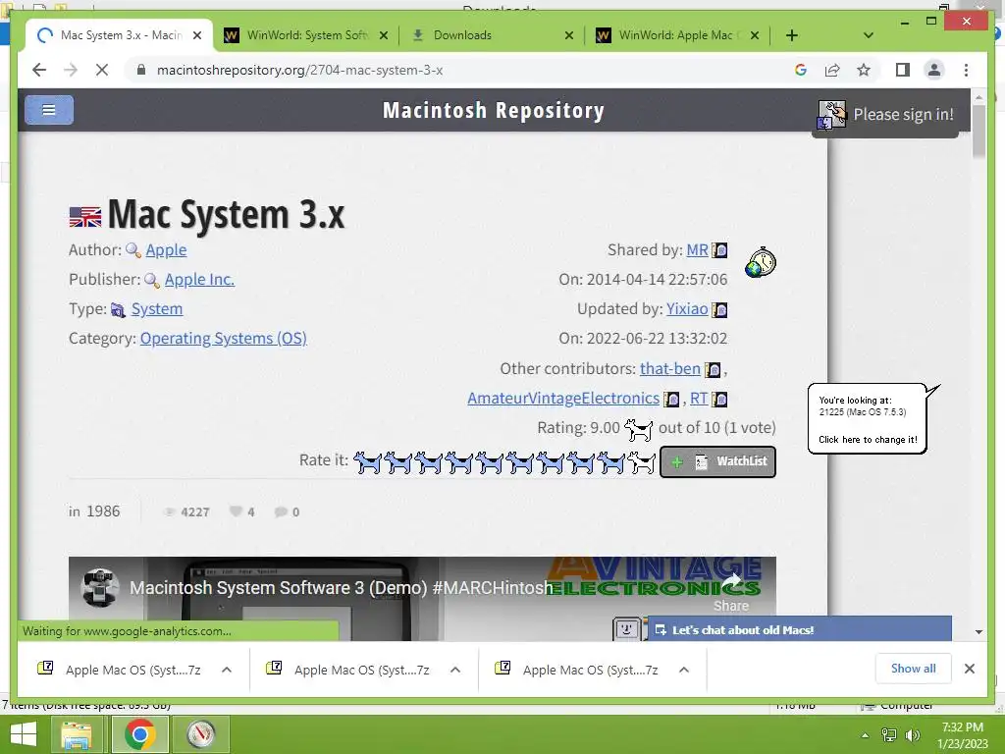Viewport: 1005px width, 754px height.
Task: Click Show all downloads
Action: pos(913,668)
